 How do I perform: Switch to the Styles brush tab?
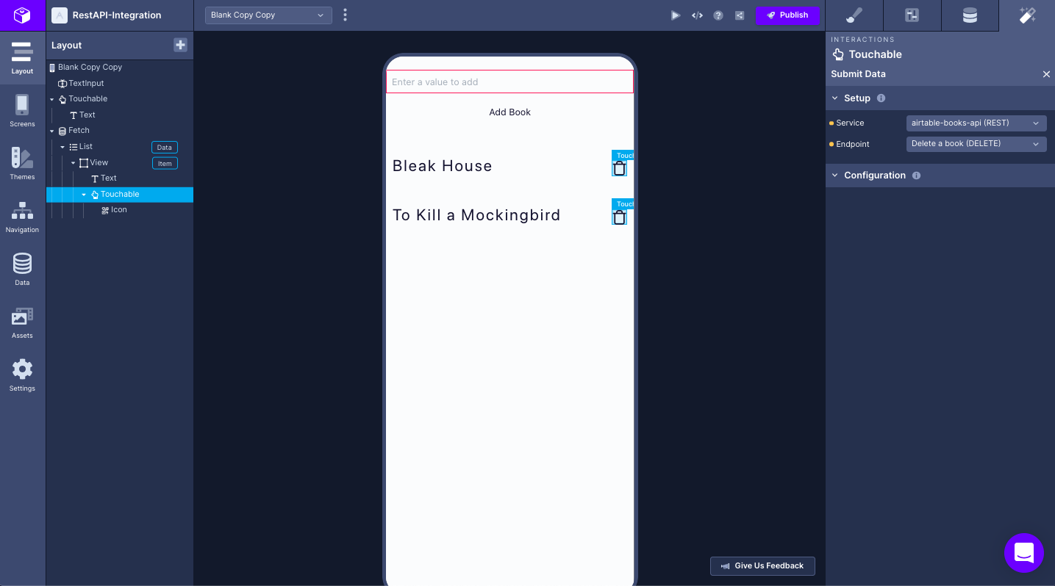tap(854, 15)
